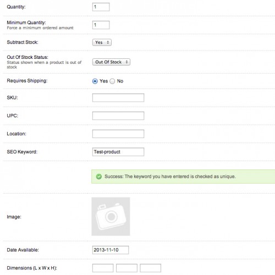
Task: Click the Minimum Quantity input field
Action: 101,25
